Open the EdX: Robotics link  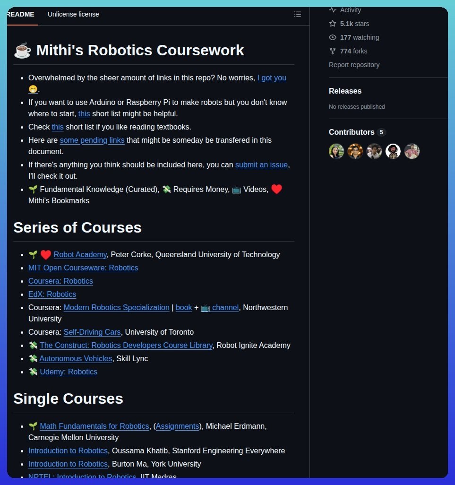point(52,294)
